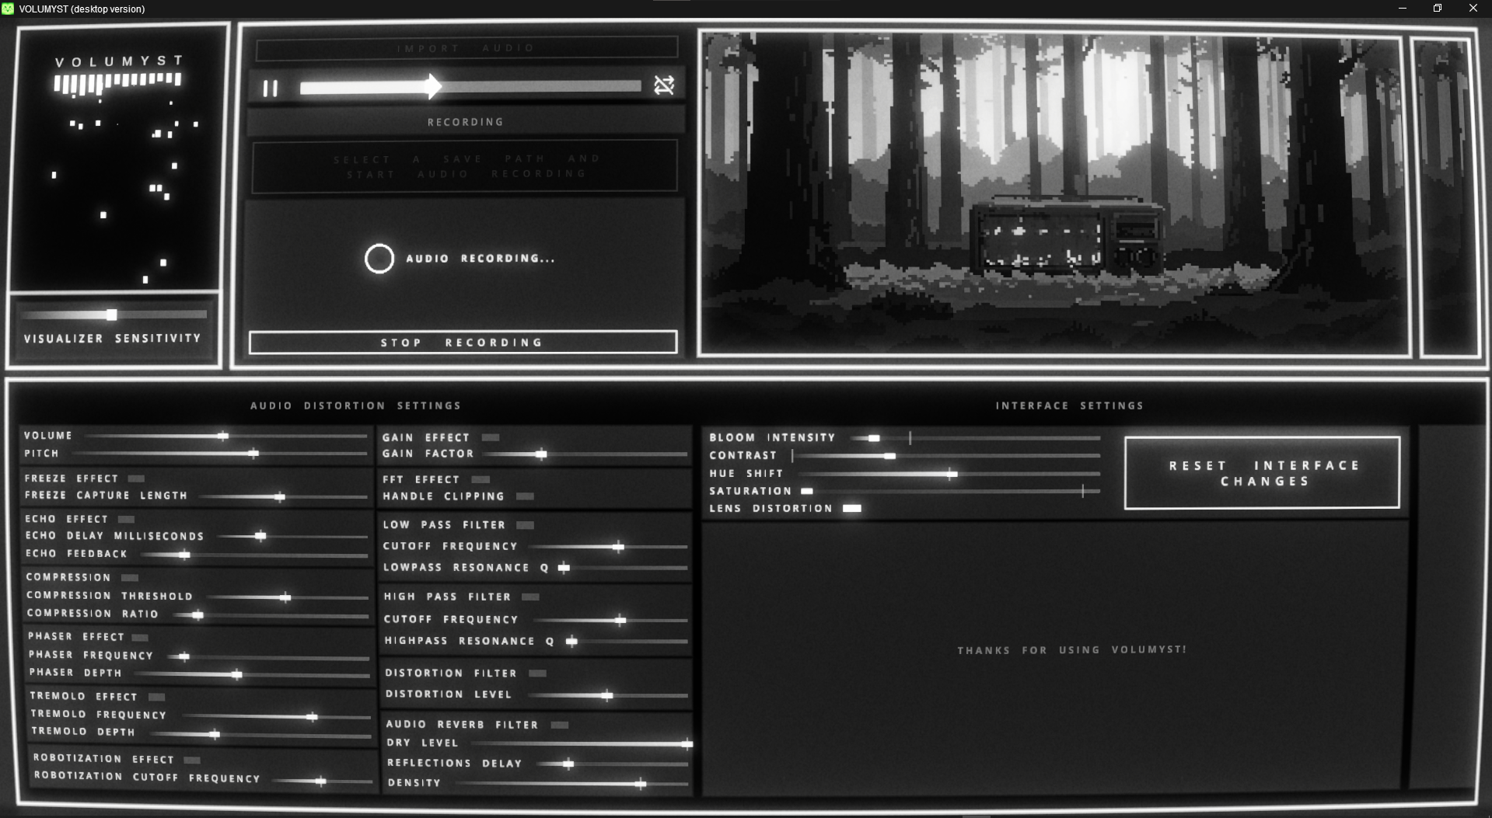Click the Highpass Resonance Q slider
The height and width of the screenshot is (818, 1492).
[x=627, y=642]
